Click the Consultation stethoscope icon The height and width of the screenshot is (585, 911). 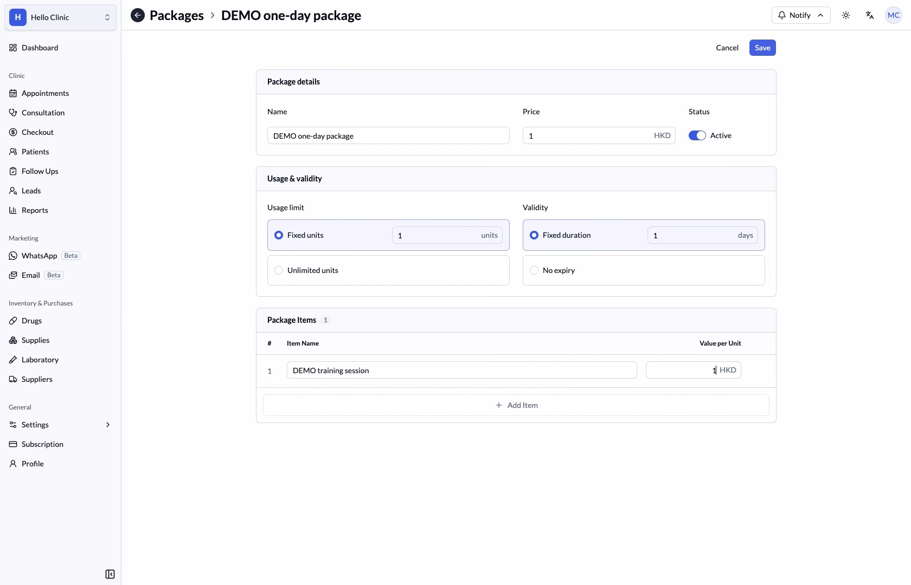(x=13, y=113)
